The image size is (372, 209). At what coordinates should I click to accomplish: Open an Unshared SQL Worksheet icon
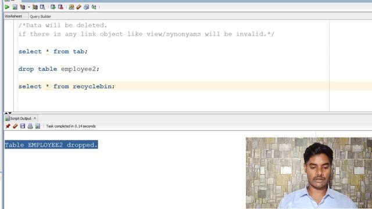coord(71,7)
